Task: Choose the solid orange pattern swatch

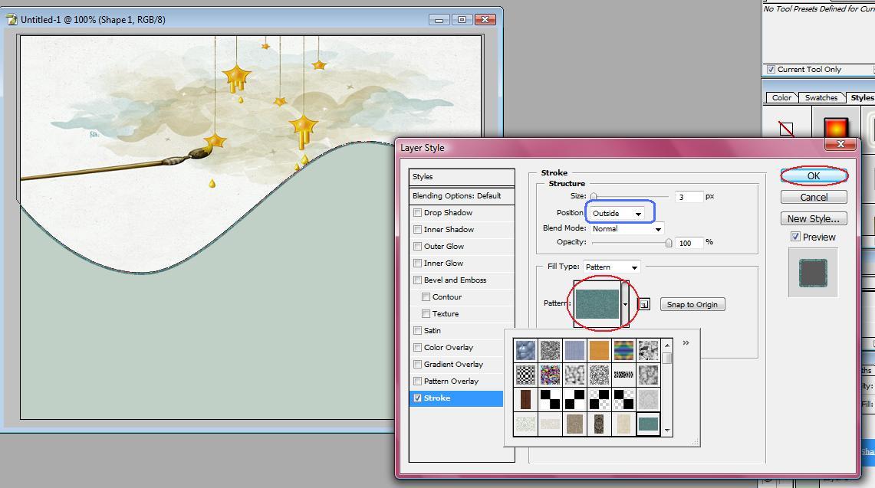Action: coord(599,350)
